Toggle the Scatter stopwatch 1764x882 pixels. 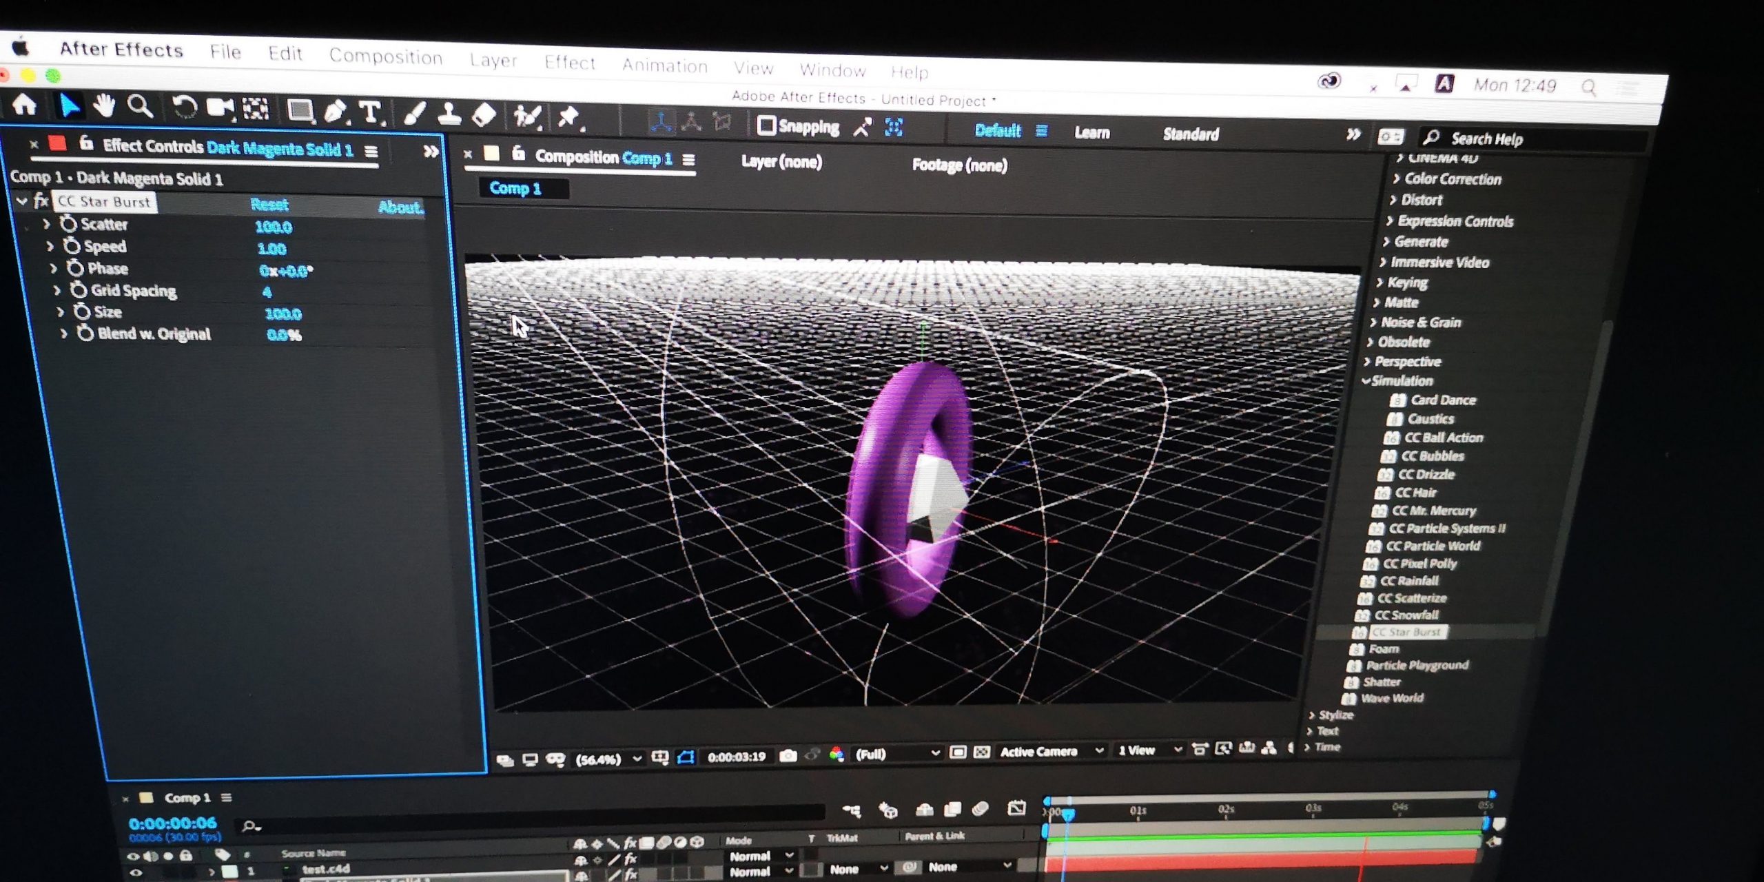point(68,223)
